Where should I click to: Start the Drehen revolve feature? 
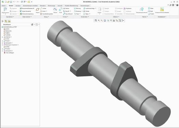pyautogui.click(x=66, y=9)
